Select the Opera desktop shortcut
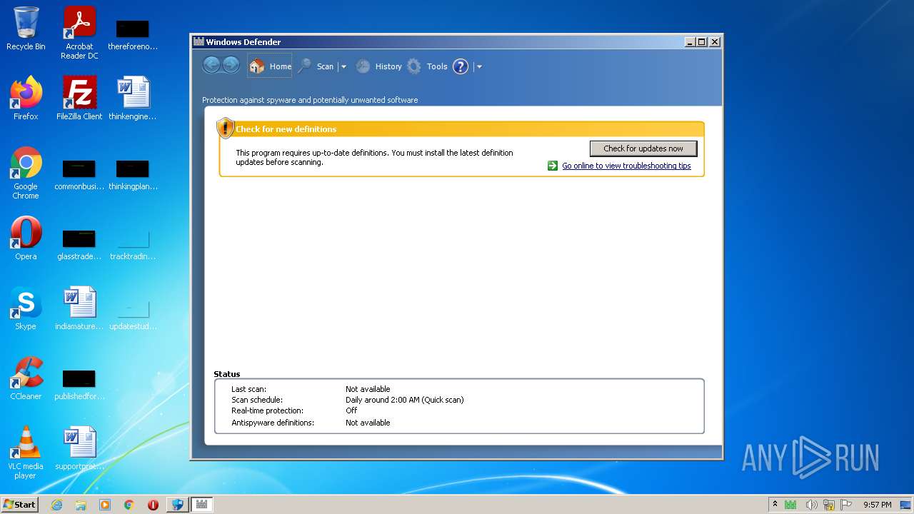 [x=26, y=238]
